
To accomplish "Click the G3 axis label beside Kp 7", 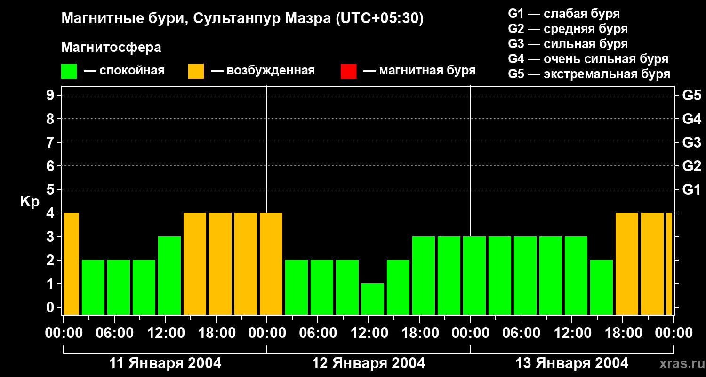I will click(692, 142).
